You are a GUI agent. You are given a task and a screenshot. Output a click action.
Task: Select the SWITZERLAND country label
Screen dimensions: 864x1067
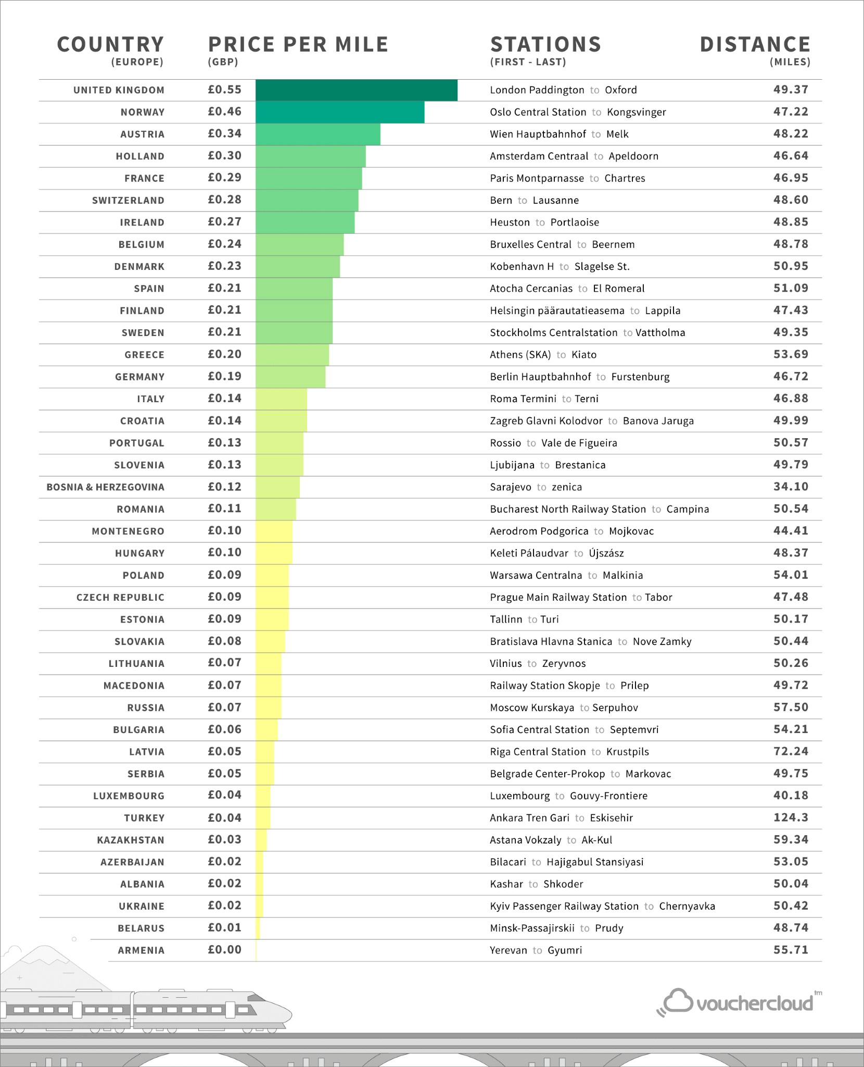tap(128, 201)
